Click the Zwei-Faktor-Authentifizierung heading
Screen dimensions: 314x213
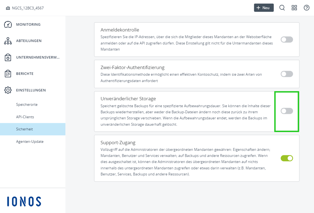pos(132,67)
